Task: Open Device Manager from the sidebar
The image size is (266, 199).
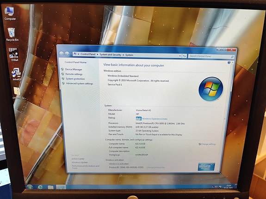Action: 74,69
